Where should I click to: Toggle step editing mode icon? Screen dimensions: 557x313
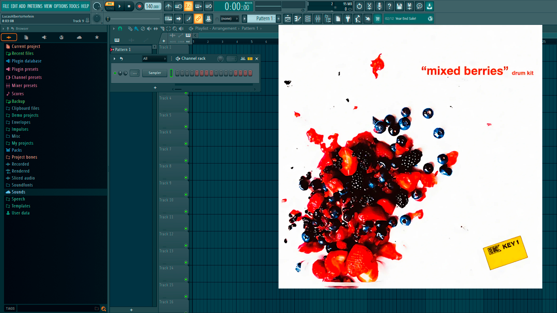click(188, 18)
